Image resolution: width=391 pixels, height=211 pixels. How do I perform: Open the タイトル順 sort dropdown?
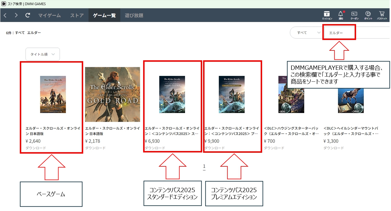click(x=43, y=54)
